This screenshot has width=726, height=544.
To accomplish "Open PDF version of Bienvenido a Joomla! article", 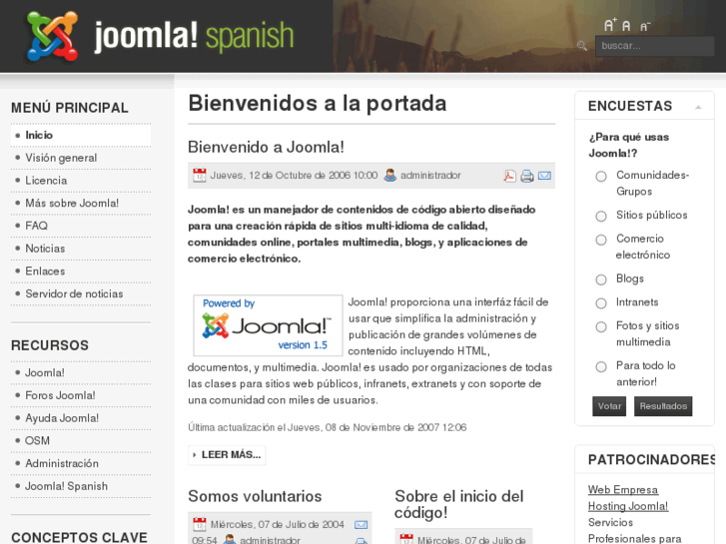I will coord(509,176).
